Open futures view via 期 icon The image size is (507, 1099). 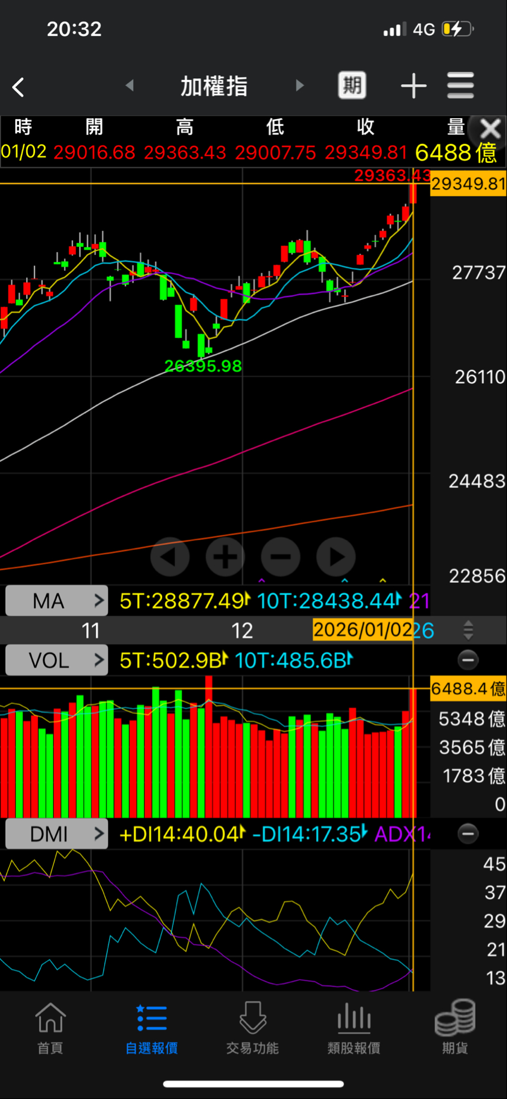pyautogui.click(x=352, y=85)
